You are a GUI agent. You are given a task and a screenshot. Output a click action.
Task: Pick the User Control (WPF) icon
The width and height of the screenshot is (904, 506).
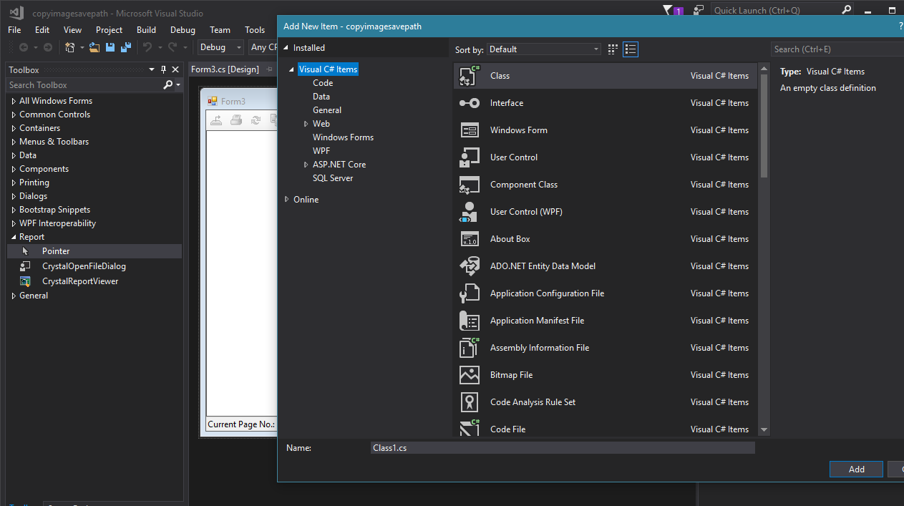(469, 212)
